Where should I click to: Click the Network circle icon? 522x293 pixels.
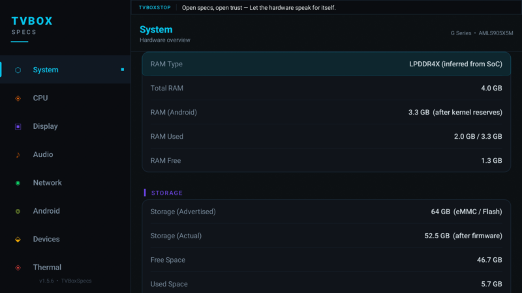[18, 183]
